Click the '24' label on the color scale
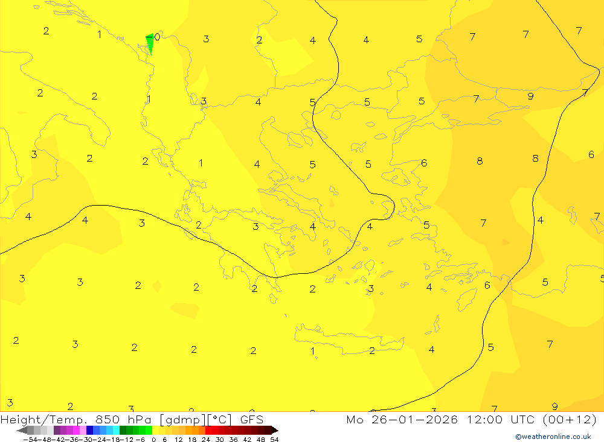 point(206,440)
